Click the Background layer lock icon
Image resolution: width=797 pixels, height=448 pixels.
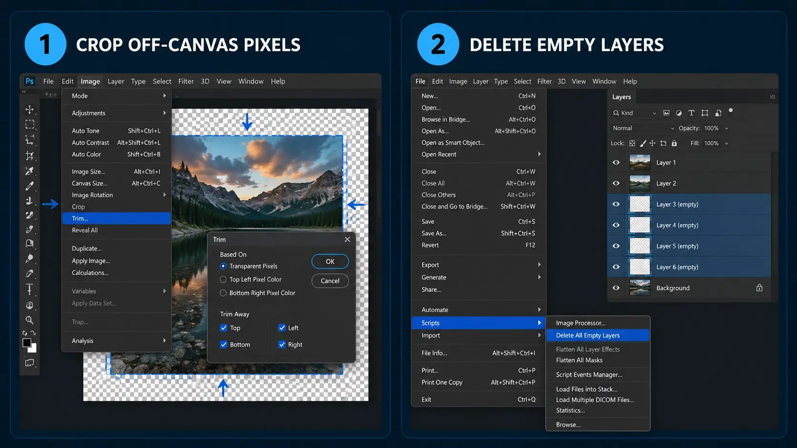(x=759, y=288)
